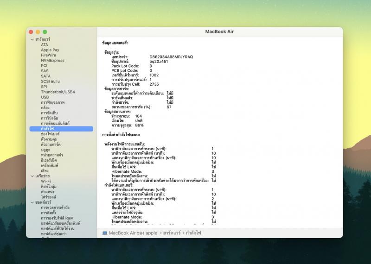The image size is (371, 264).
Task: Click the highlighted กำลังไฟ sidebar row
Action: click(x=61, y=129)
